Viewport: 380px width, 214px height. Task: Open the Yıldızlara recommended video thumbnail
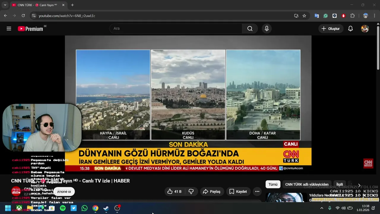pyautogui.click(x=286, y=197)
